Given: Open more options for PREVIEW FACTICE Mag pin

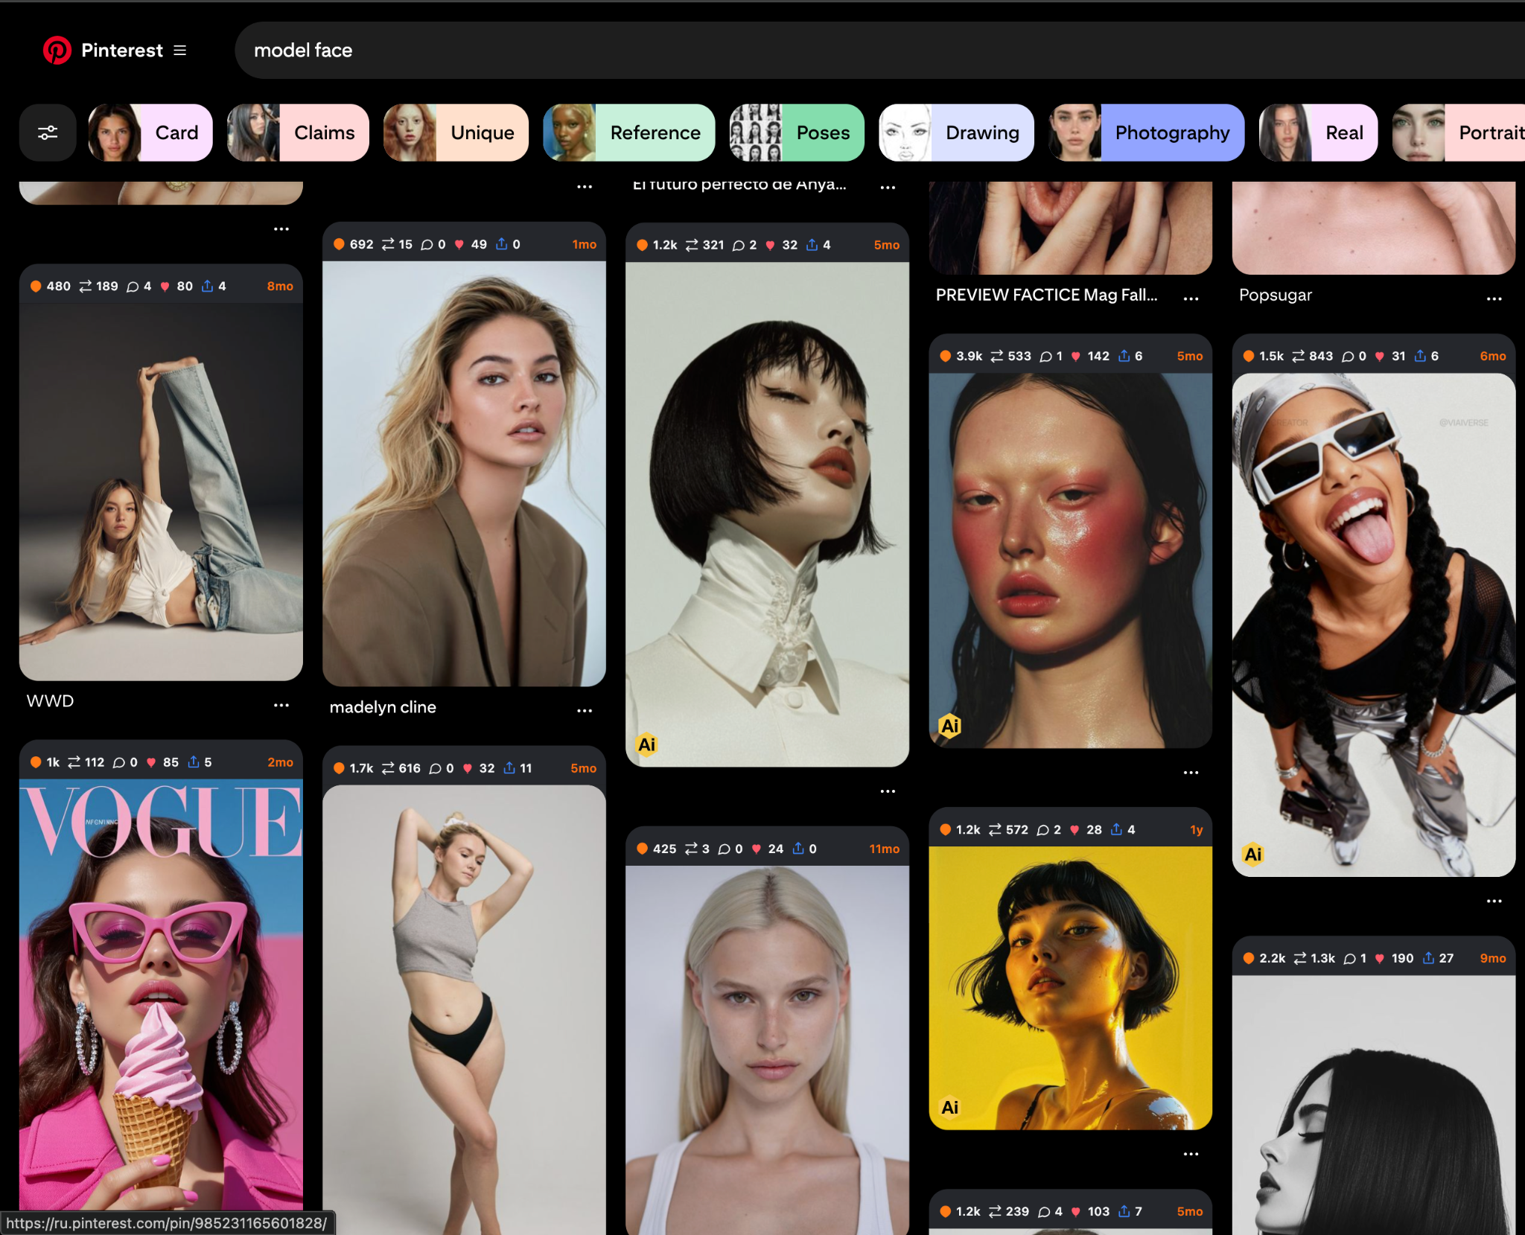Looking at the screenshot, I should (1191, 298).
